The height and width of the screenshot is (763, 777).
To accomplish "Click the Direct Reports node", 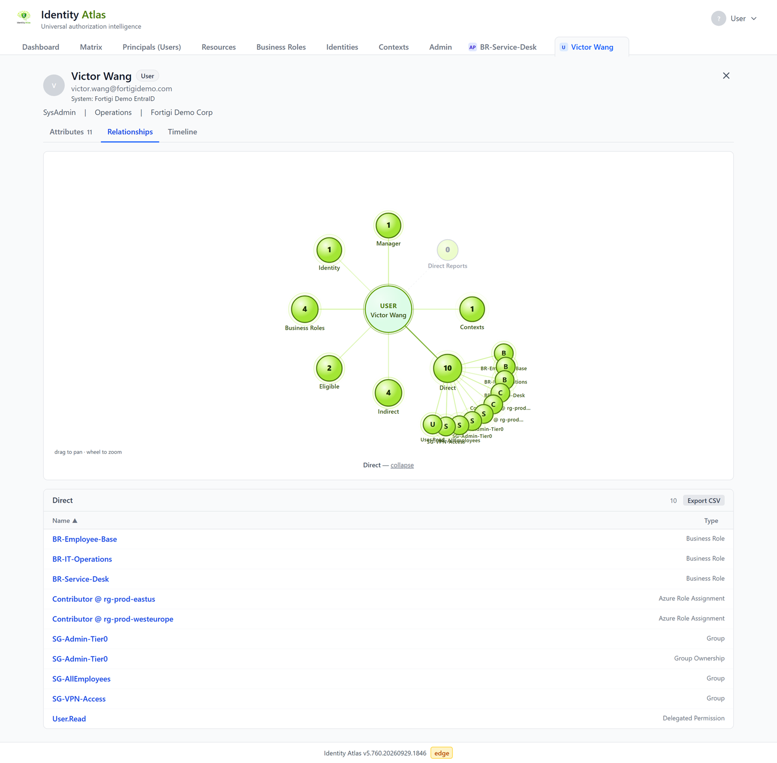I will tap(447, 250).
